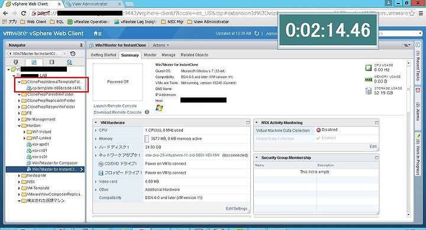This screenshot has width=426, height=230.
Task: Open vRealize Operations bookmark
Action: click(x=89, y=22)
